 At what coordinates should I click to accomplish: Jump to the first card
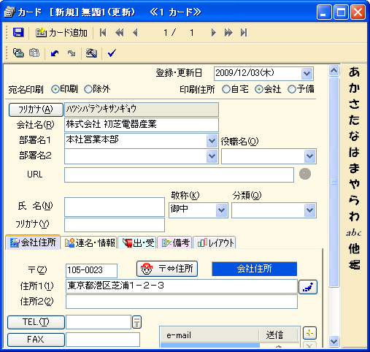coord(103,33)
